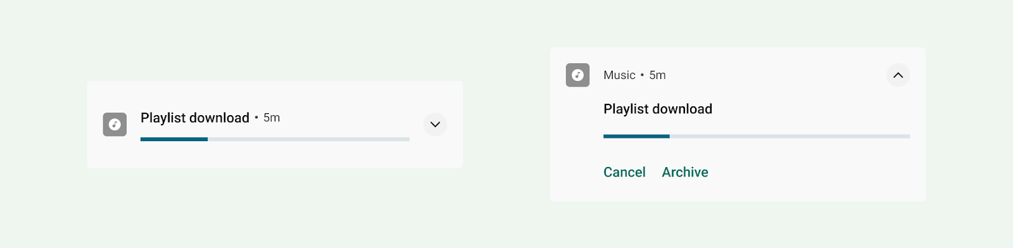Click the progress bar in the collapsed notification
The width and height of the screenshot is (1013, 248).
[275, 139]
